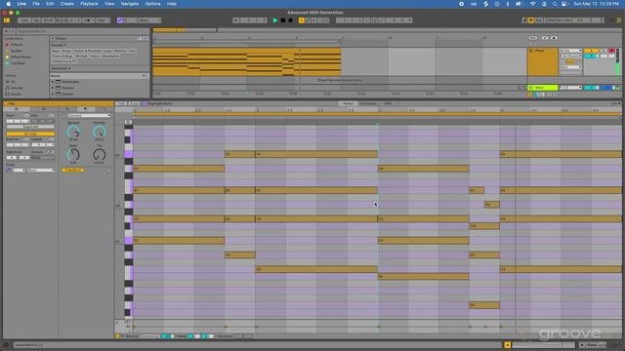Click the Automation Arm icon

tap(308, 20)
